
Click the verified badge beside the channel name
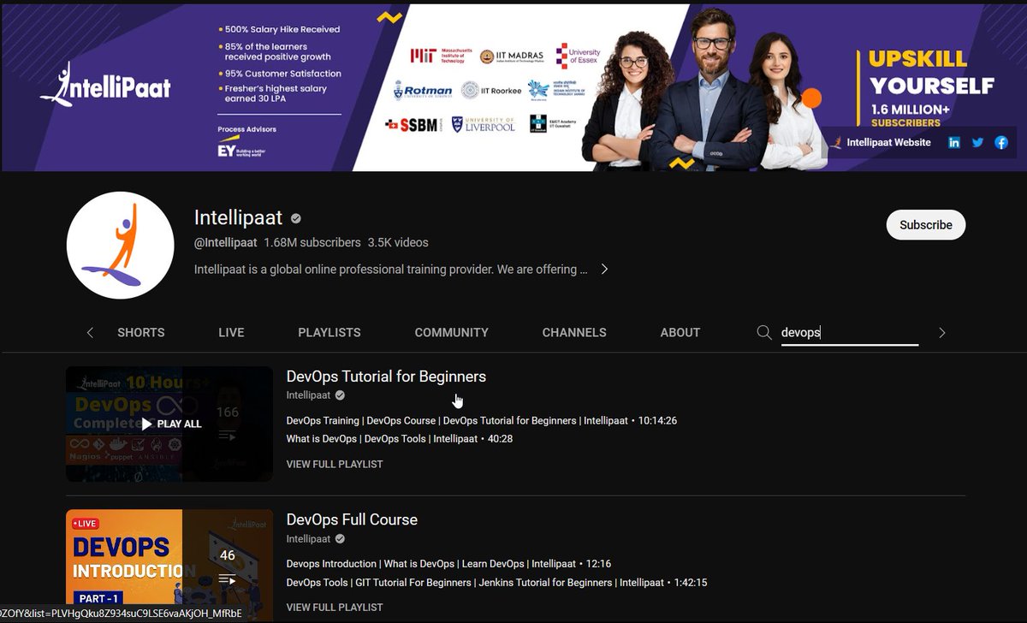[295, 218]
